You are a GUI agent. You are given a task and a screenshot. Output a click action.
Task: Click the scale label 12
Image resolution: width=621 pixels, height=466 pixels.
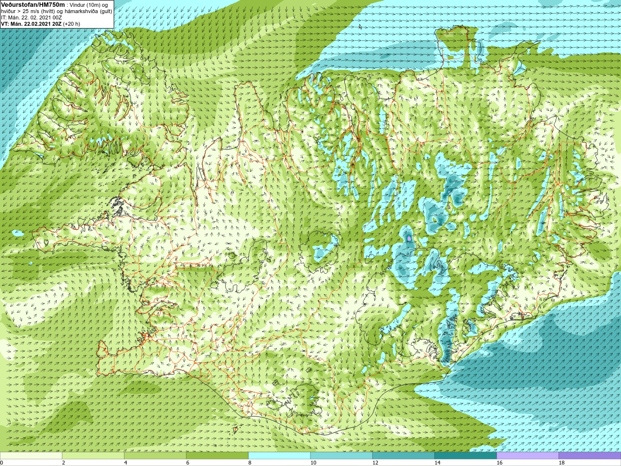(375, 463)
